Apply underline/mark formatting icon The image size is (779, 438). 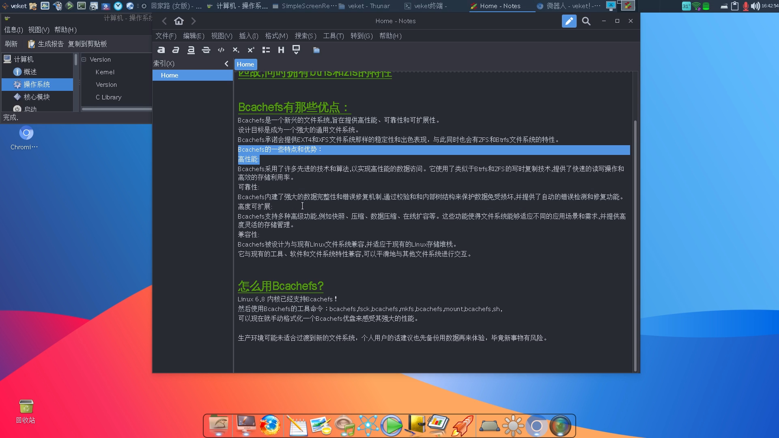point(191,50)
